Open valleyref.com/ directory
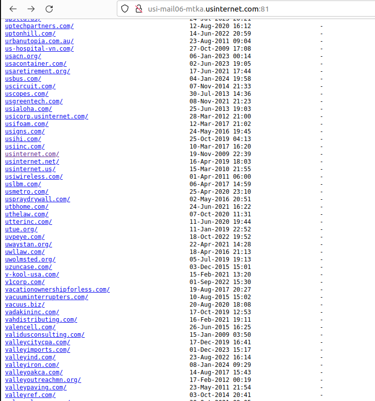 (x=31, y=395)
